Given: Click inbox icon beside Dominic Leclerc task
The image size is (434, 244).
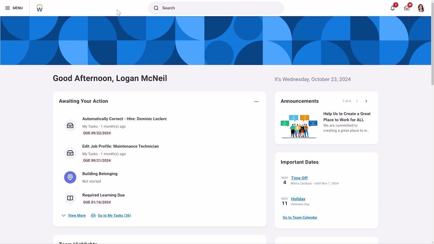Looking at the screenshot, I should 70,126.
